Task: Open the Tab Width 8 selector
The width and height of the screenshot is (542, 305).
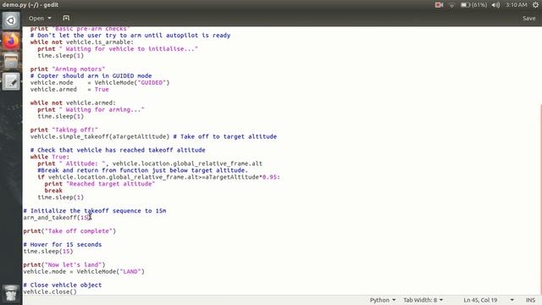Action: point(423,300)
